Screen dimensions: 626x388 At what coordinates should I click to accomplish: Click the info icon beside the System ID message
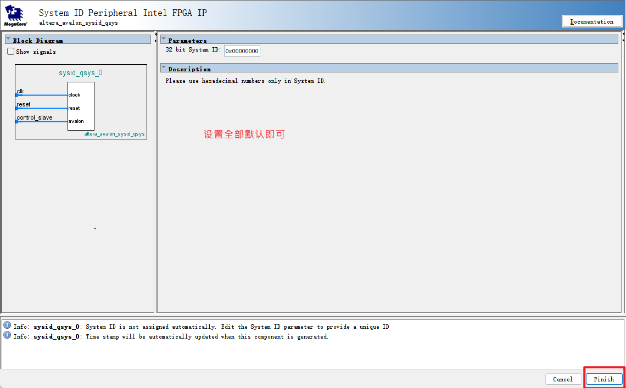7,325
